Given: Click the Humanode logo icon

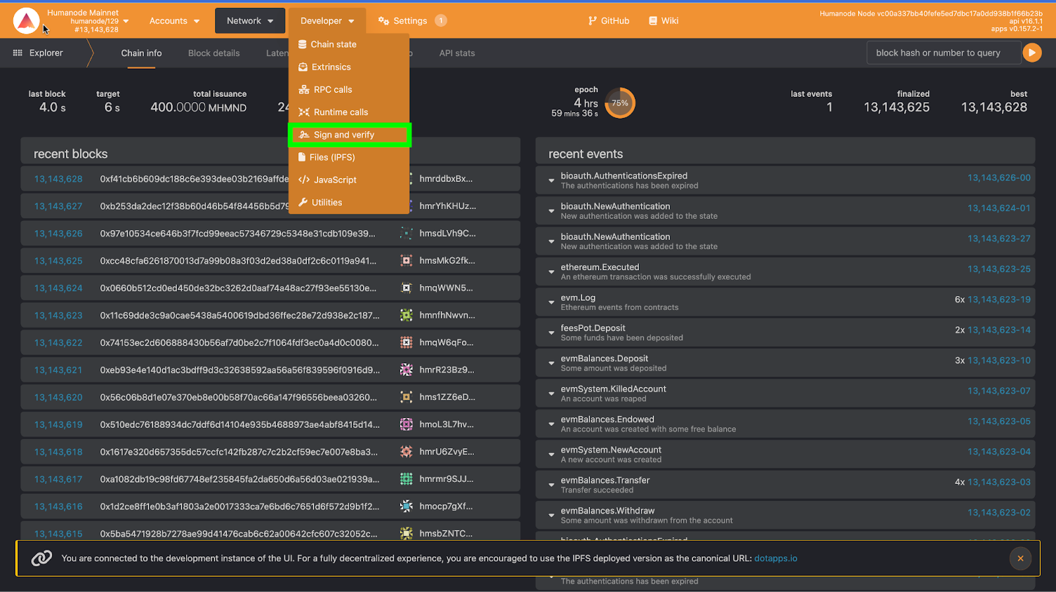Looking at the screenshot, I should coord(26,21).
